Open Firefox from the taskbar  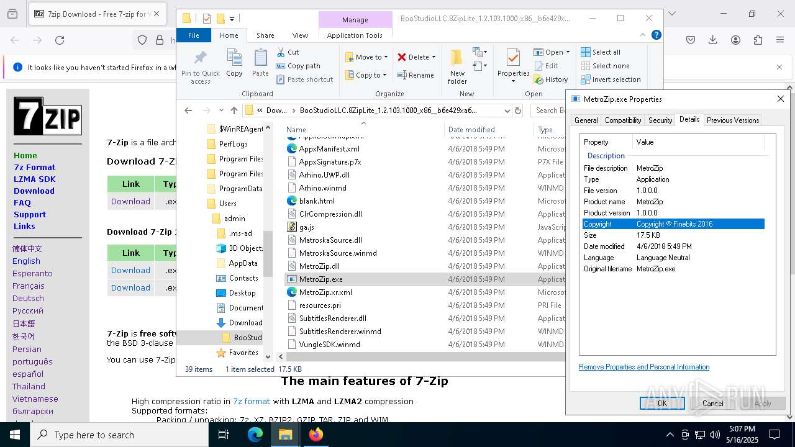316,435
